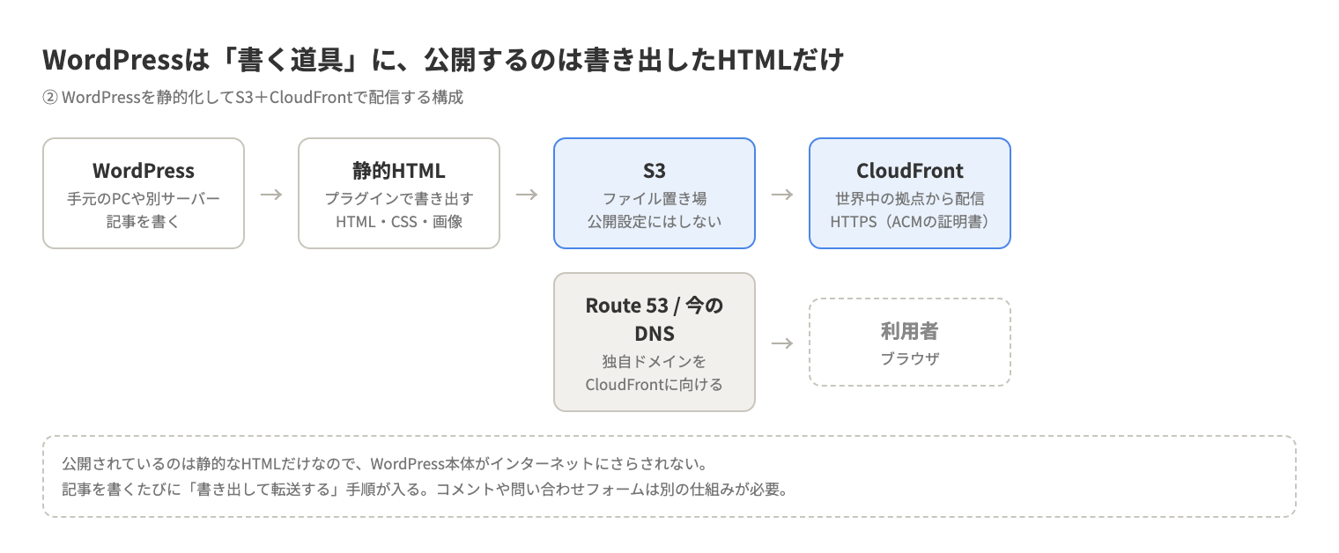Click the text HTML・CSS・画像

coord(399,222)
